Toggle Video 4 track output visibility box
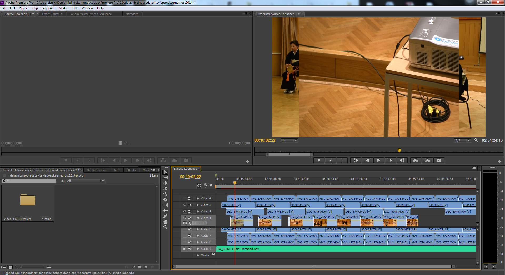The width and height of the screenshot is (505, 275). (185, 198)
